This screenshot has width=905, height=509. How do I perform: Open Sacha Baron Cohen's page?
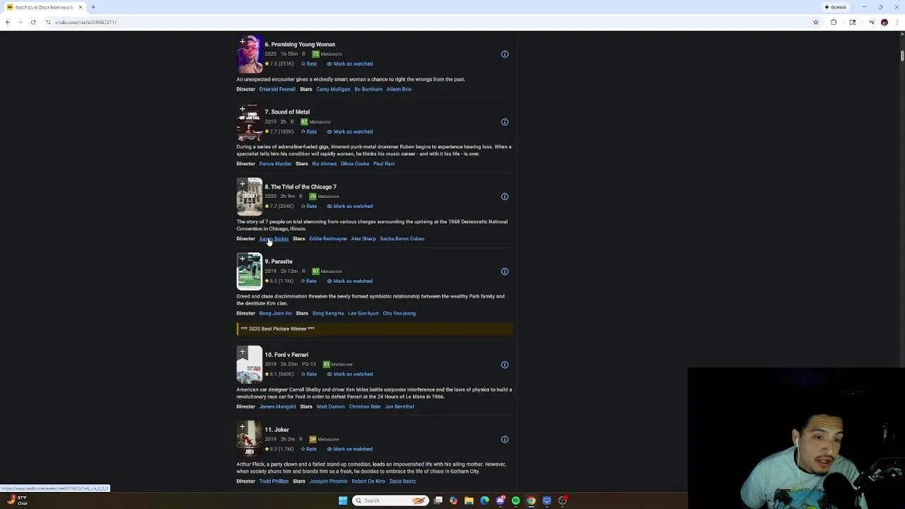tap(402, 239)
